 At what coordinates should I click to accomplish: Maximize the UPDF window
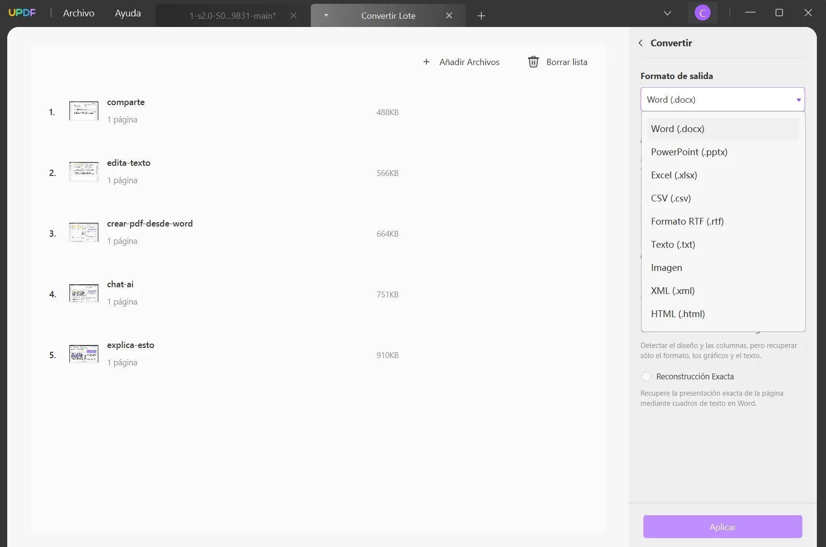pos(779,13)
